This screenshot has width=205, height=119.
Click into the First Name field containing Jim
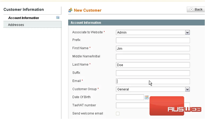click(153, 49)
